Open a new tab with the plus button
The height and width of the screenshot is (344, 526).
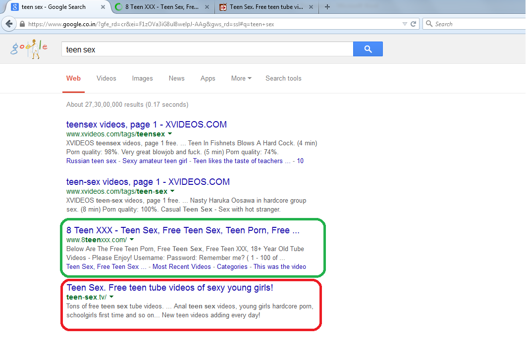coord(327,7)
